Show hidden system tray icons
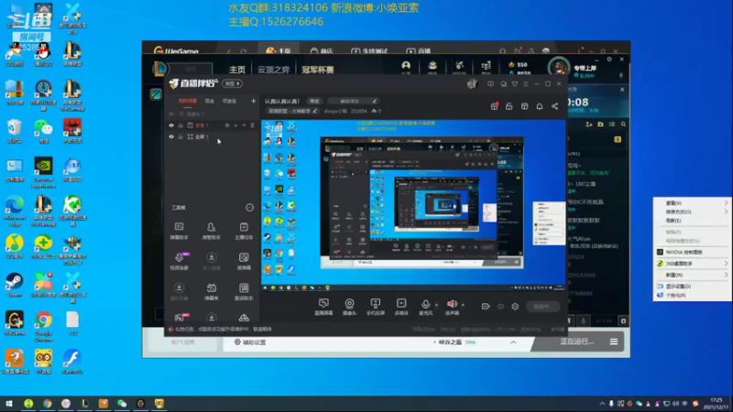Screen dimensions: 733x412 pyautogui.click(x=602, y=404)
